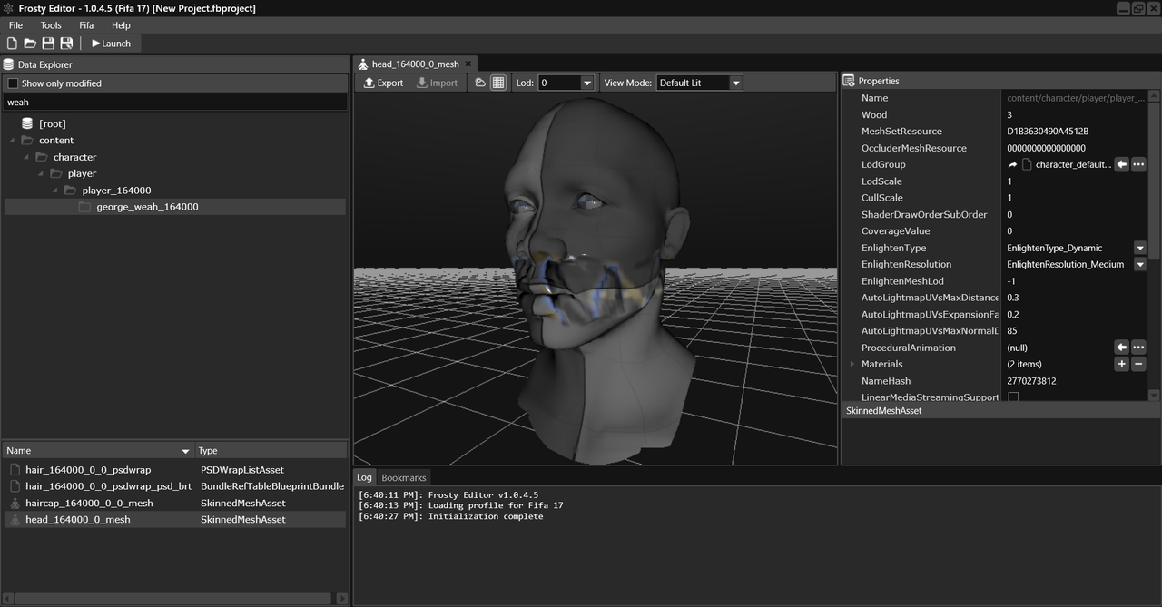Screen dimensions: 1162x607
Task: Click the search field containing weah
Action: click(x=174, y=103)
